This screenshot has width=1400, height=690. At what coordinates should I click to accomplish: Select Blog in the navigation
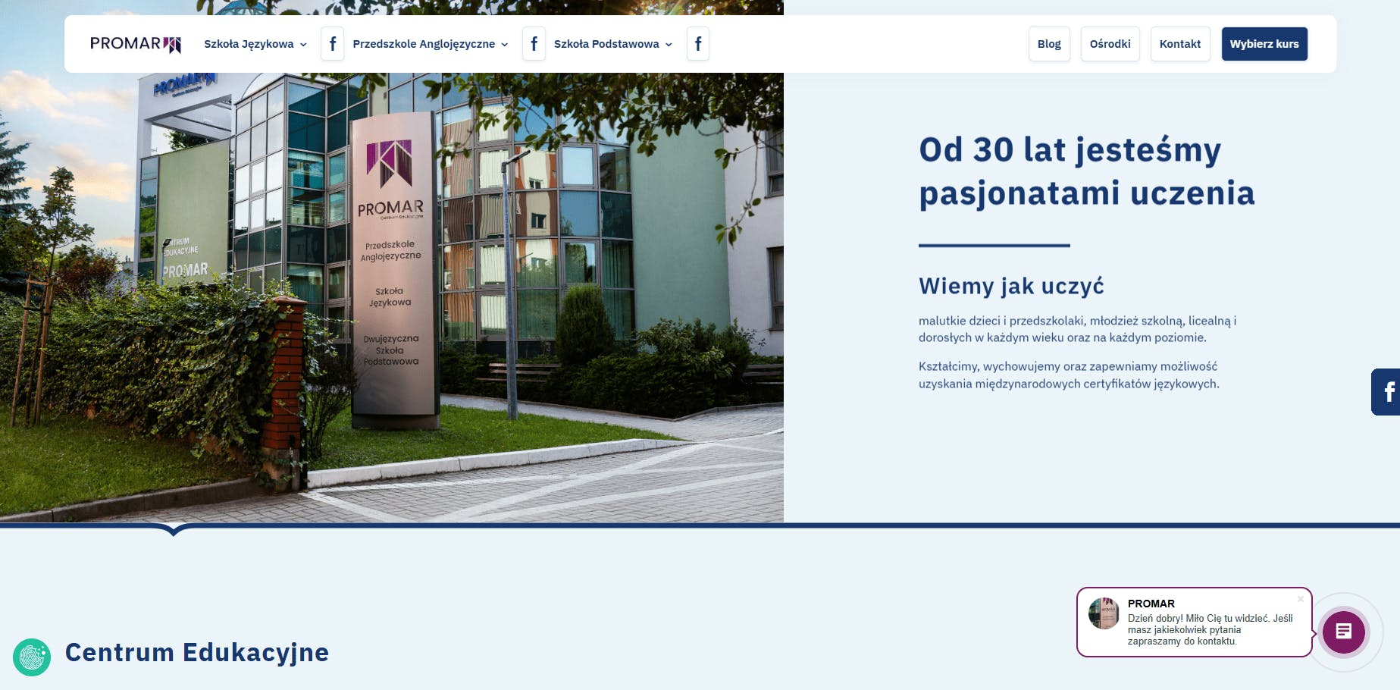coord(1049,43)
